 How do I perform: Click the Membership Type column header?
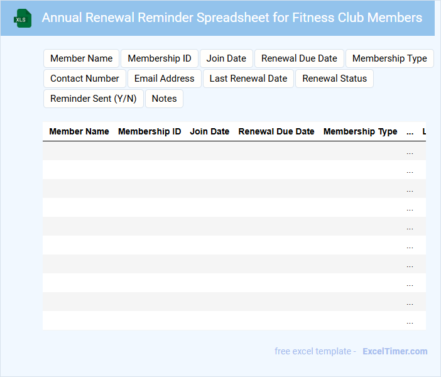[361, 131]
